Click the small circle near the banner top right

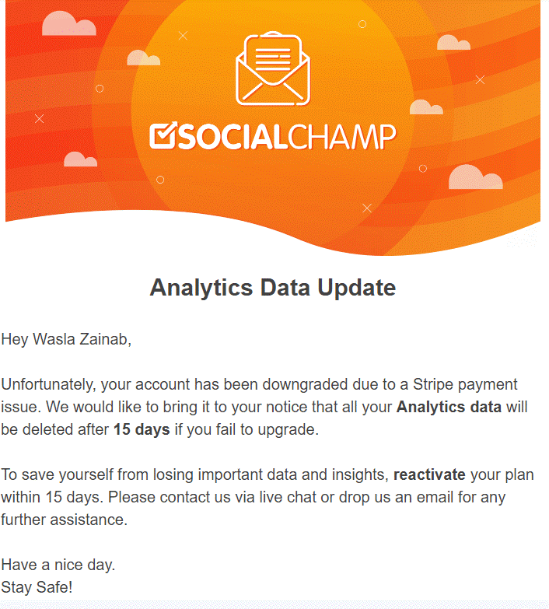pyautogui.click(x=362, y=24)
